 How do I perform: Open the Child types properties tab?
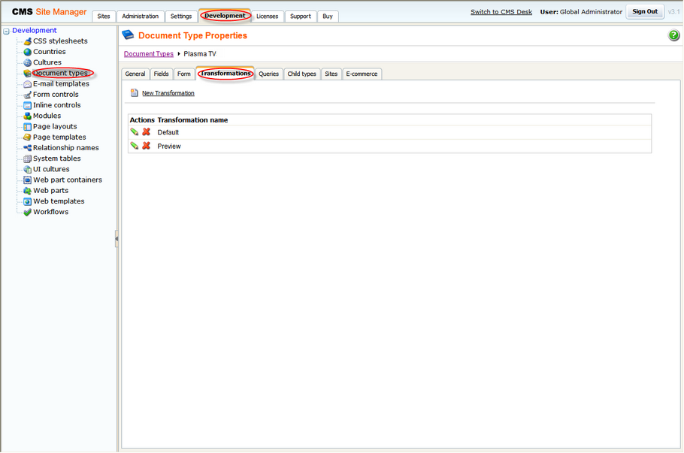pos(302,74)
